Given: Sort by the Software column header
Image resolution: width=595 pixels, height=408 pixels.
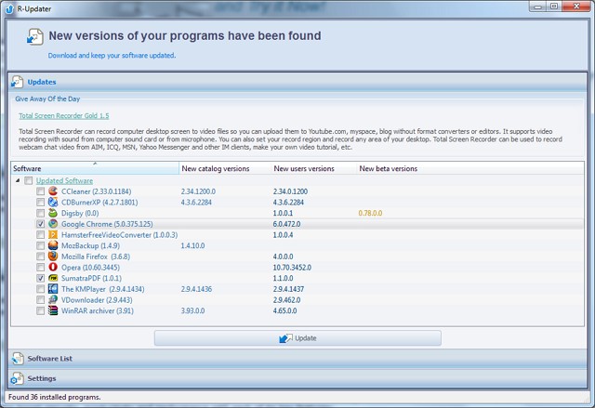Looking at the screenshot, I should pyautogui.click(x=95, y=168).
